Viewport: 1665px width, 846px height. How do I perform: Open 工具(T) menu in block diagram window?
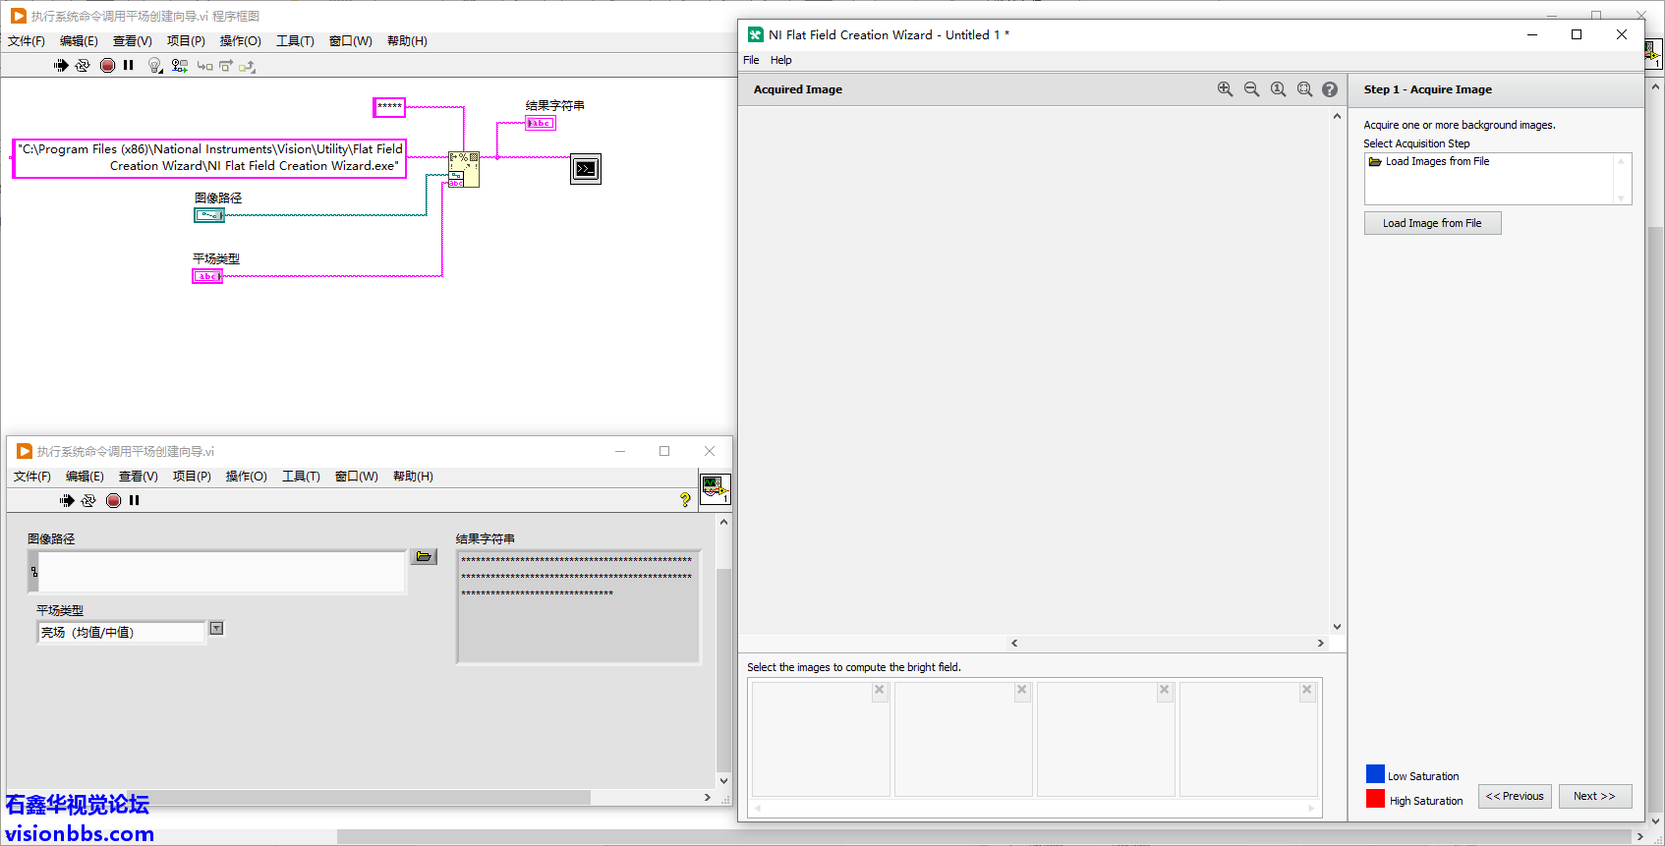295,41
